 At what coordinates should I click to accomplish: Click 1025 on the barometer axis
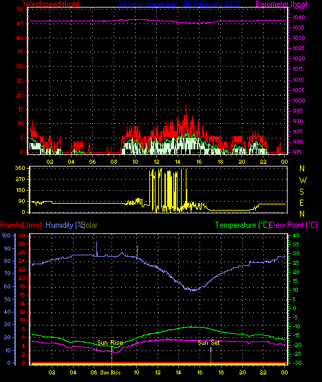point(299,48)
